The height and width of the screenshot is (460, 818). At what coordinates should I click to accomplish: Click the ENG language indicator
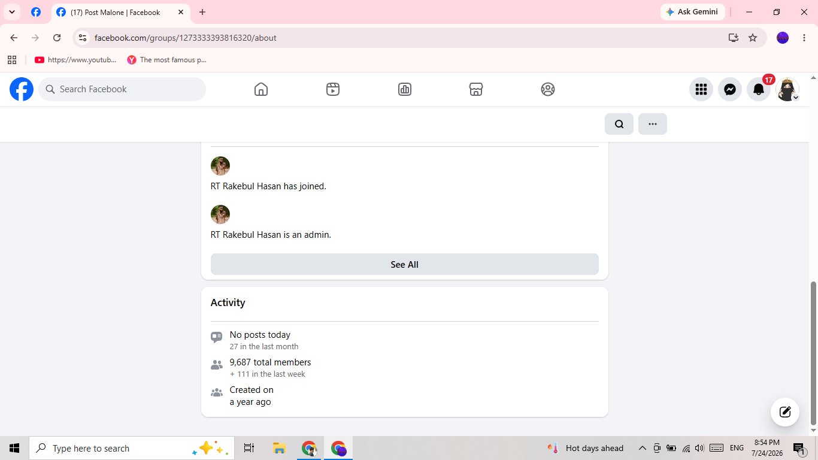point(737,448)
